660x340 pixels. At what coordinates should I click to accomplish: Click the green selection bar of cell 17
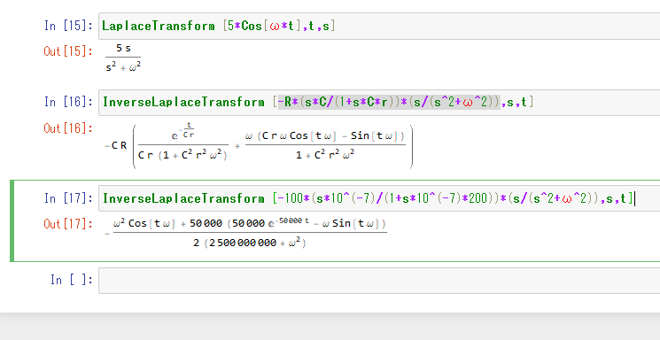coord(12,220)
